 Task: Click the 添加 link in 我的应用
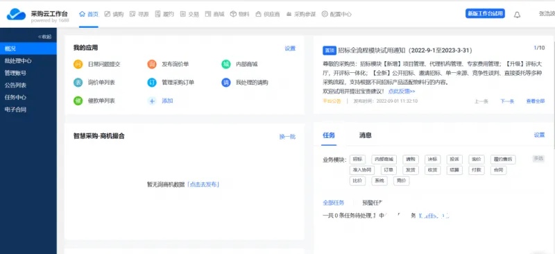pos(167,101)
